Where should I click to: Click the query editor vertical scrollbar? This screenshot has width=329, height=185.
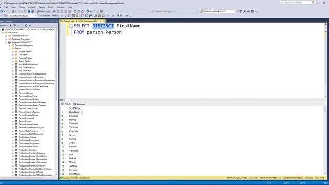coord(326,60)
